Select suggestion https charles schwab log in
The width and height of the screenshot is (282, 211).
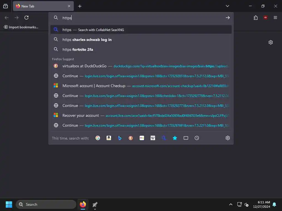pos(141,40)
